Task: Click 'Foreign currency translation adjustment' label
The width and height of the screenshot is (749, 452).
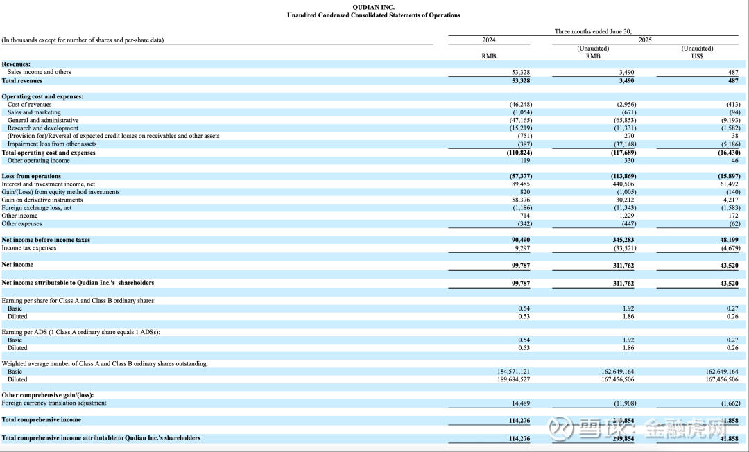Action: pos(54,403)
